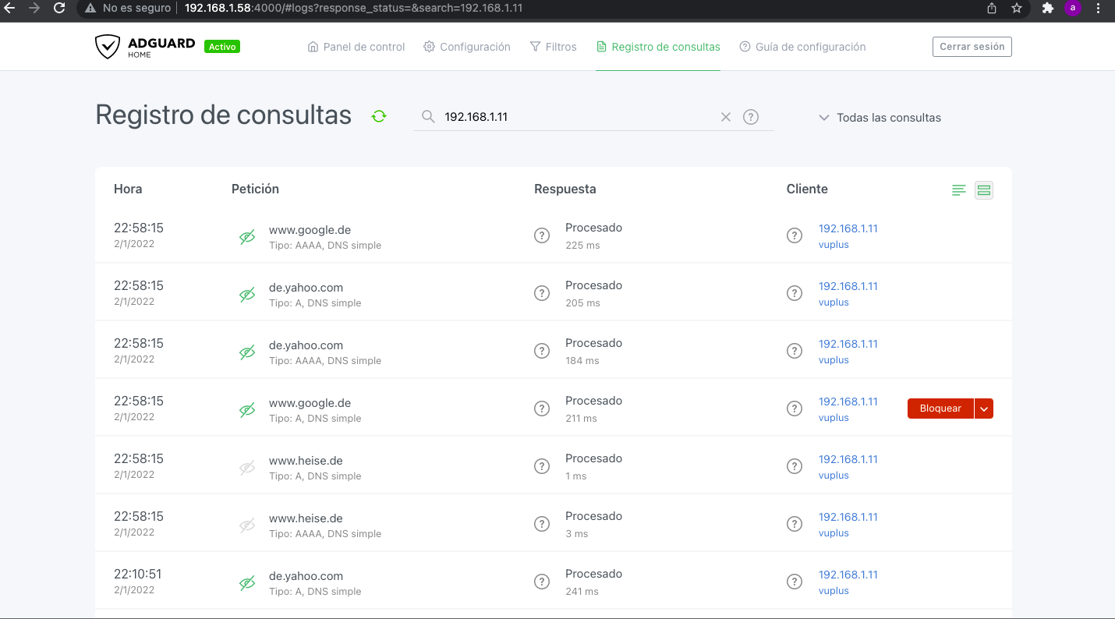Toggle tracker eye icon on www.heise.de AAAA row
1115x619 pixels.
(247, 525)
